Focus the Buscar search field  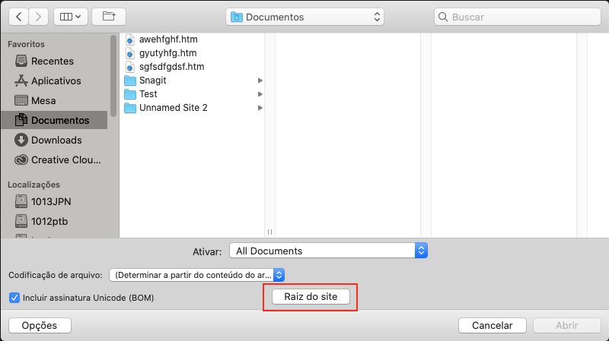[x=518, y=17]
